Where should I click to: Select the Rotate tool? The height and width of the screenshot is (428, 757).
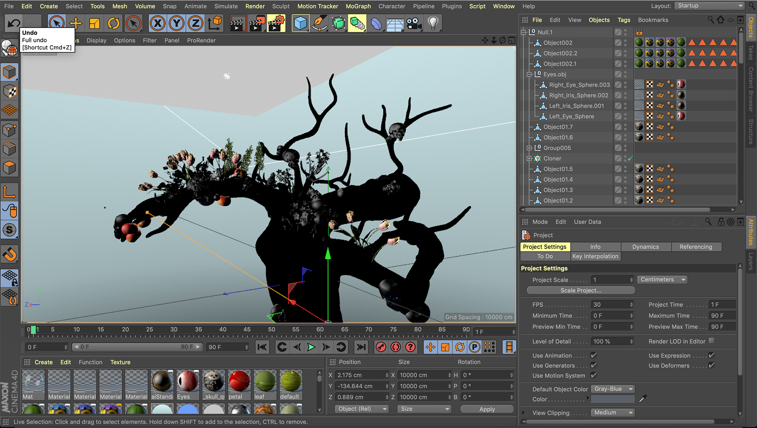114,24
